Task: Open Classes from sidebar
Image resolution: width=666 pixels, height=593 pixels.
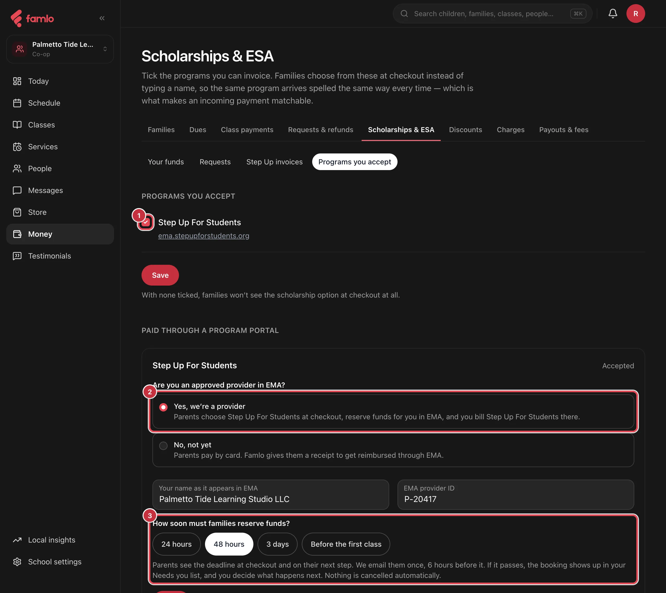Action: 60,125
